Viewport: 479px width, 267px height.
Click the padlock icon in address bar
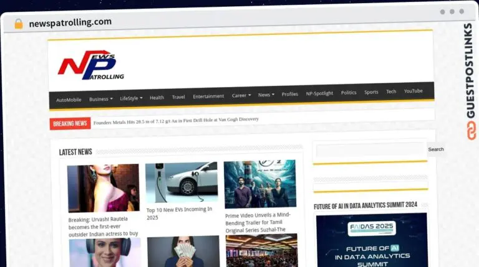click(x=18, y=24)
